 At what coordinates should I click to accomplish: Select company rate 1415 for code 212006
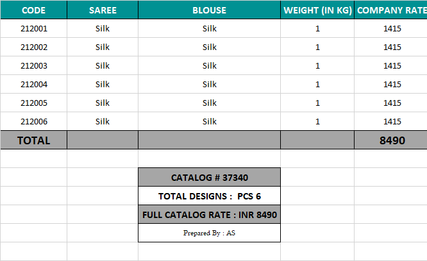point(391,121)
